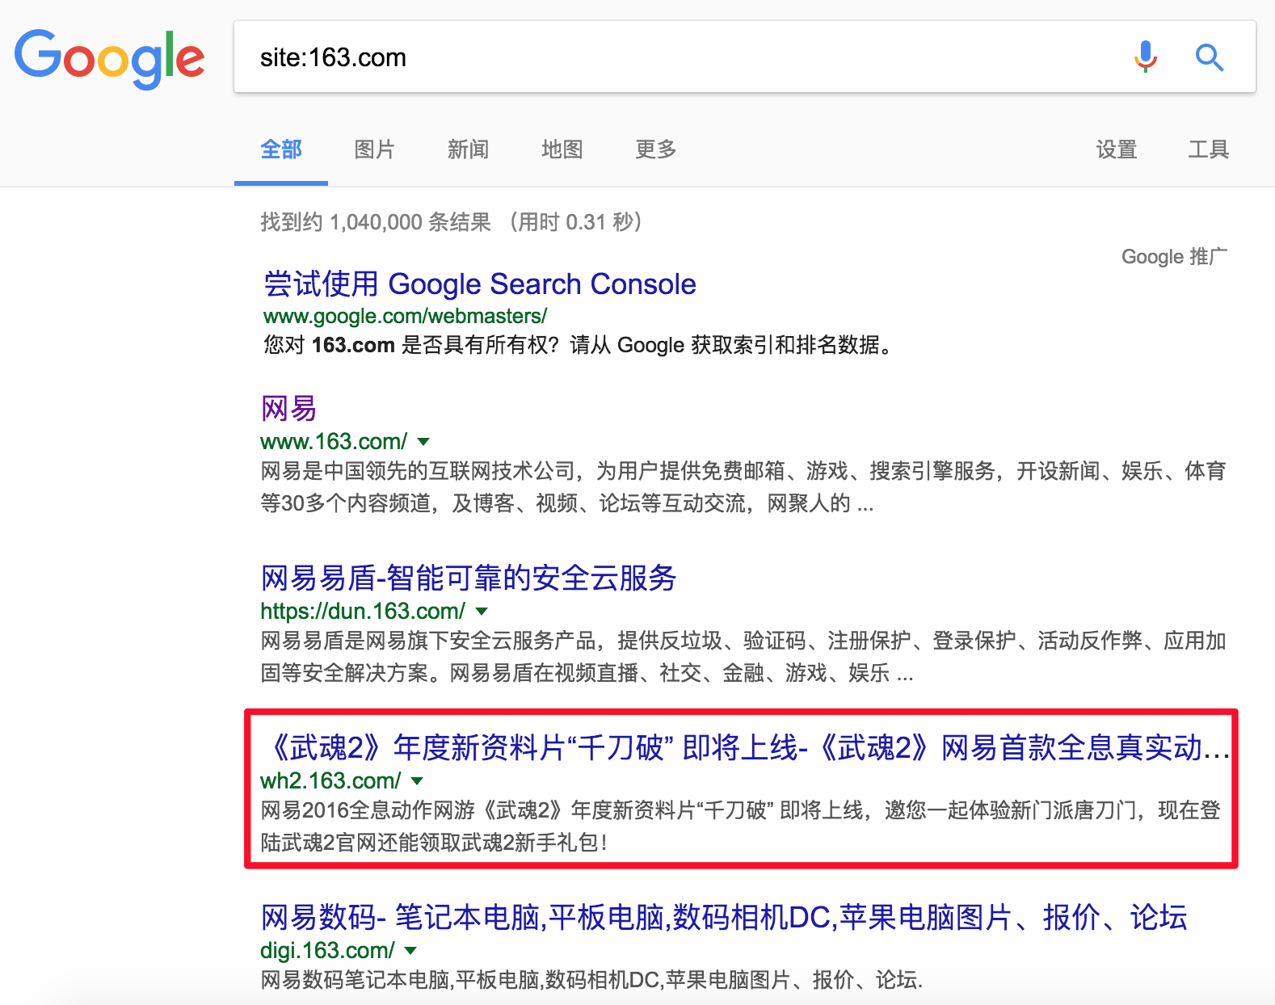Open the 地图 tab
This screenshot has width=1275, height=1005.
562,149
